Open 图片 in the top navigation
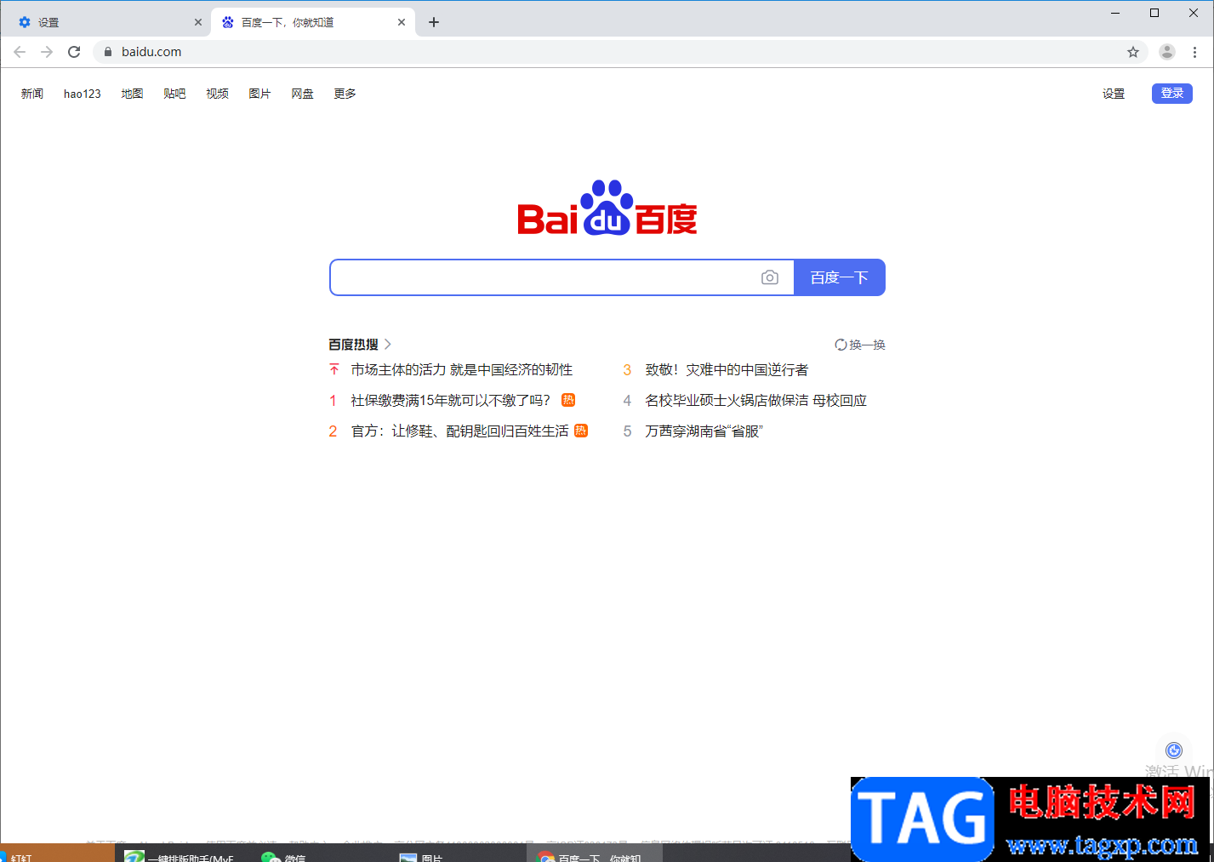This screenshot has width=1214, height=862. 259,94
